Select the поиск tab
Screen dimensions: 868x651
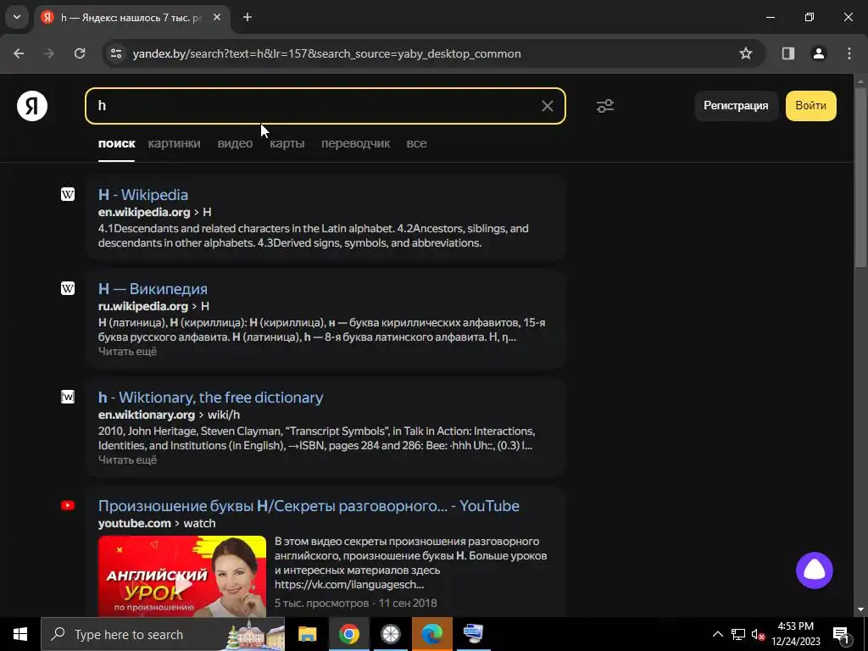click(116, 143)
